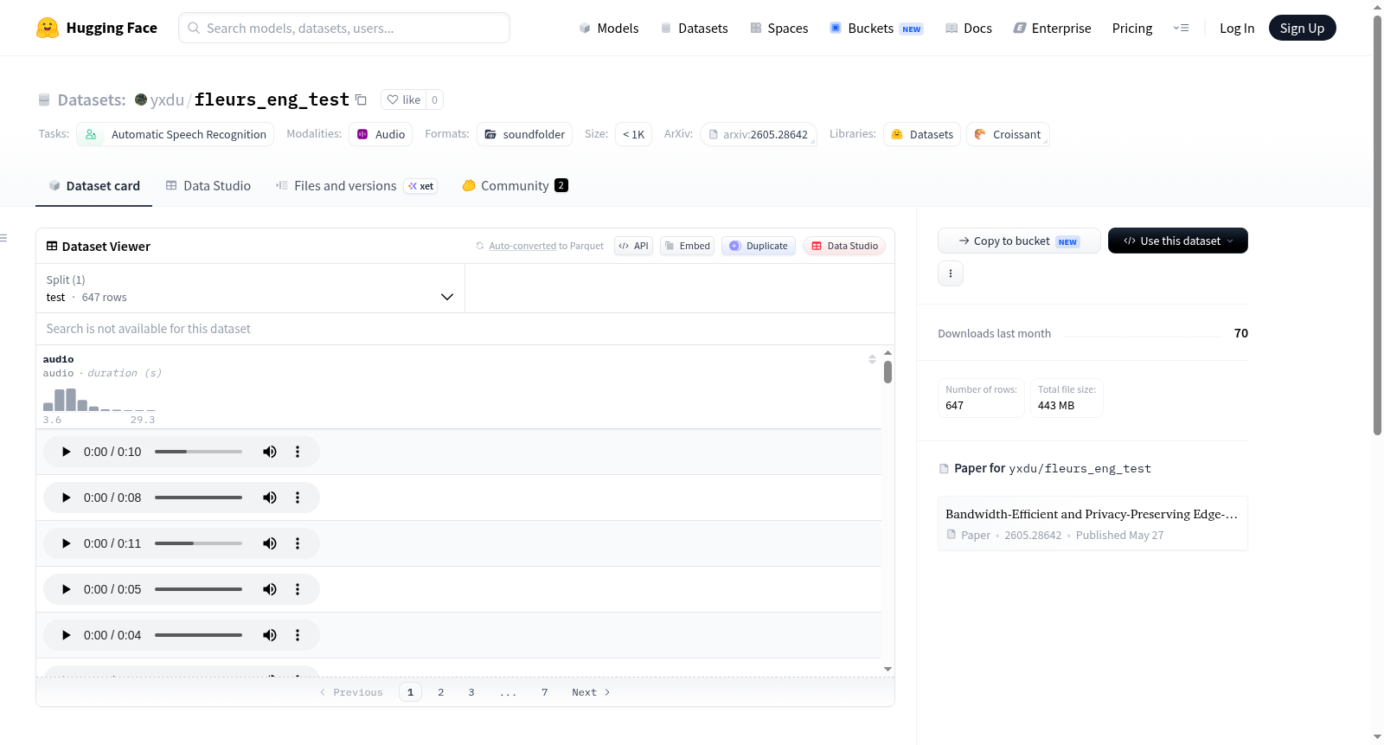The width and height of the screenshot is (1384, 745).
Task: Open more options for 0:05 audio
Action: pyautogui.click(x=298, y=589)
